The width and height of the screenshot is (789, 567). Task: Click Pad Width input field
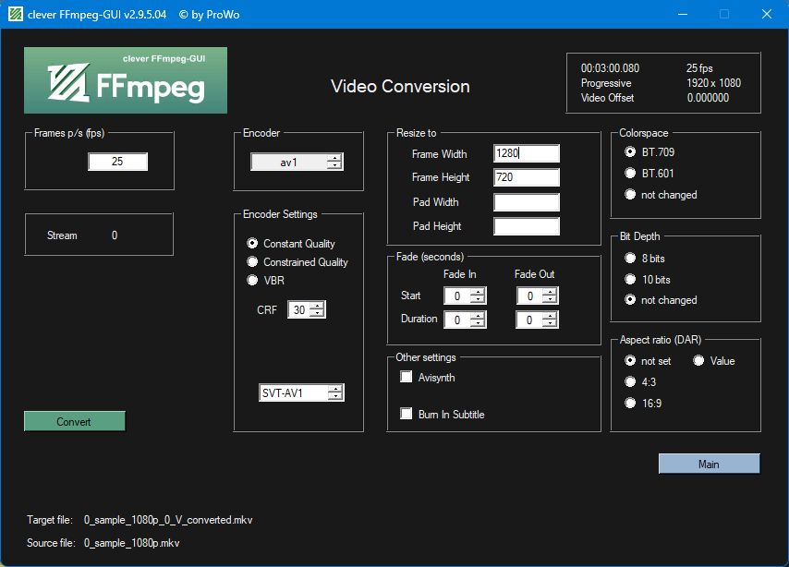[527, 202]
